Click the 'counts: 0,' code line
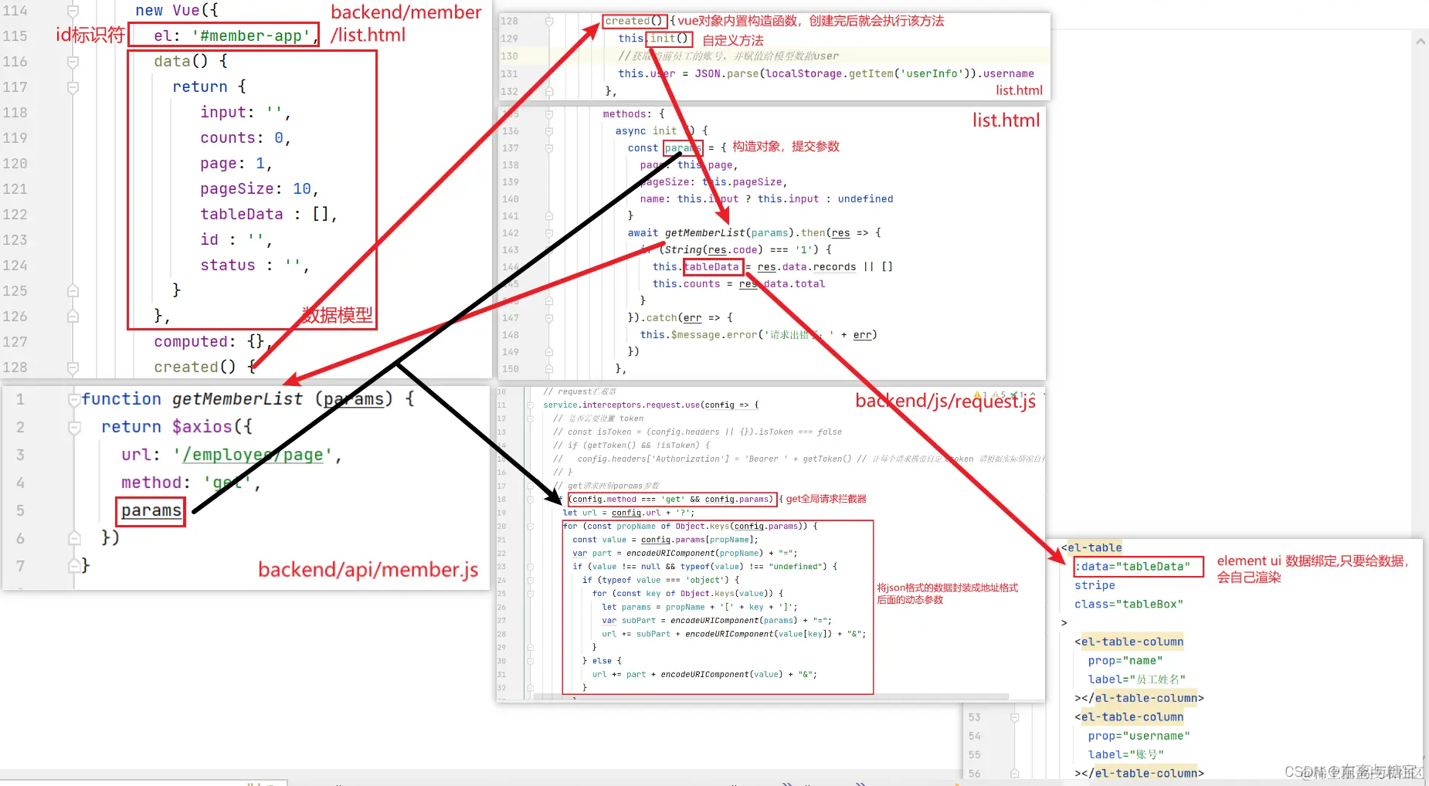The height and width of the screenshot is (786, 1429). pos(245,138)
